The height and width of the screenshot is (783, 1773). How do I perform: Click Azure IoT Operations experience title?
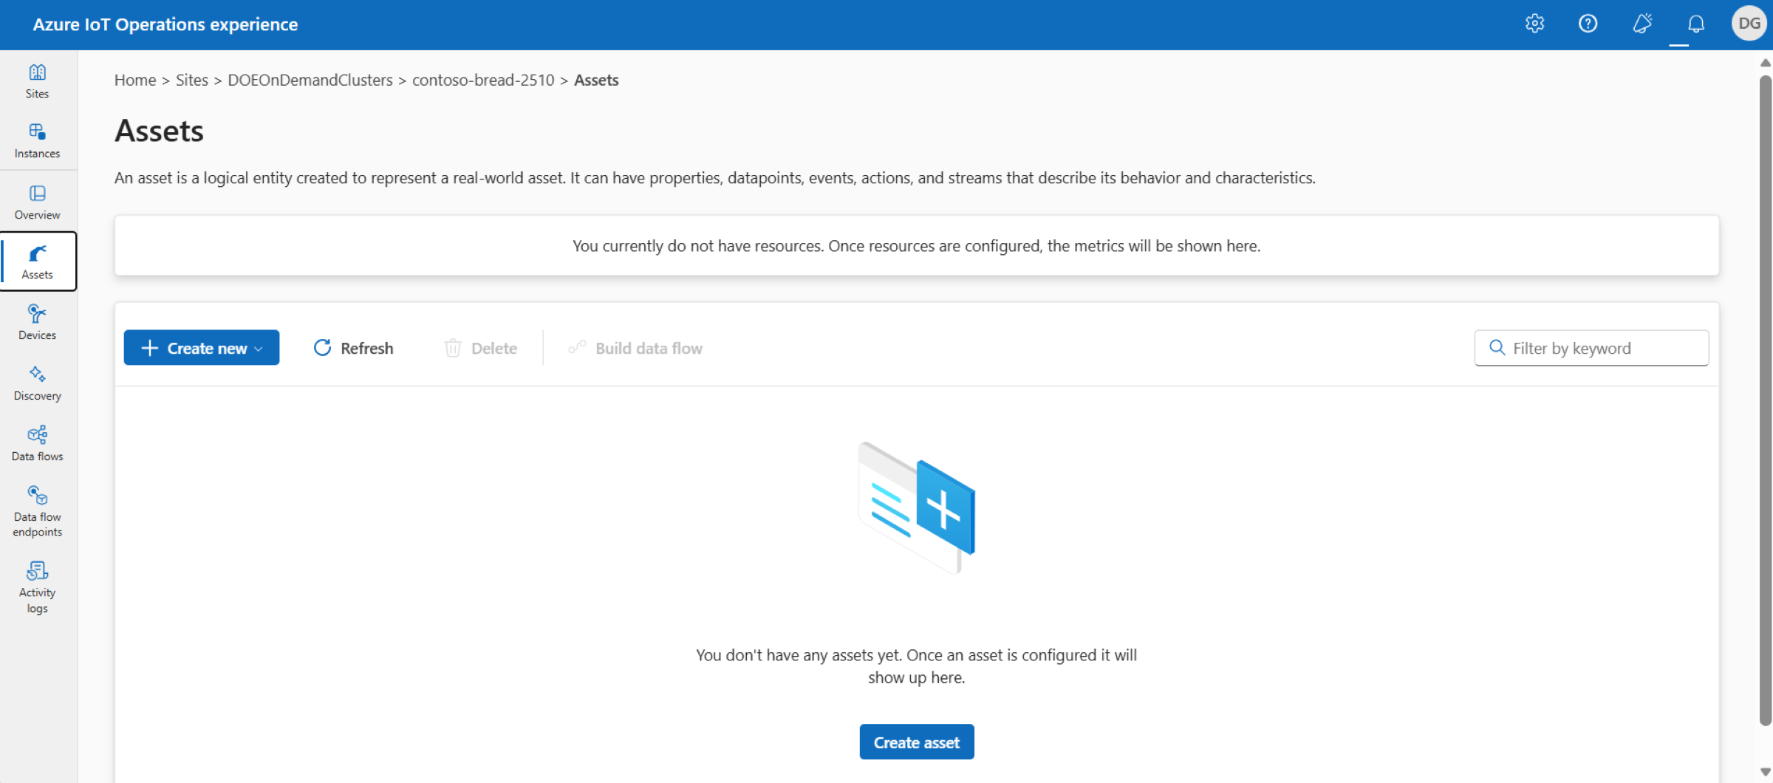point(165,24)
